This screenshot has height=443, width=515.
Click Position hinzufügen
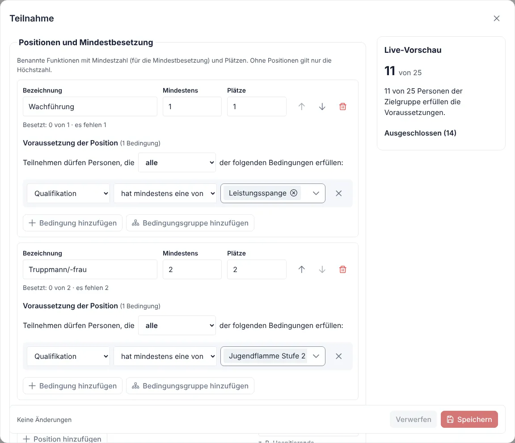(x=62, y=439)
